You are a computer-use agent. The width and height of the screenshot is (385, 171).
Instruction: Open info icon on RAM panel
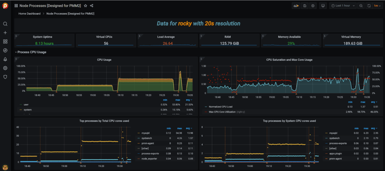201,36
